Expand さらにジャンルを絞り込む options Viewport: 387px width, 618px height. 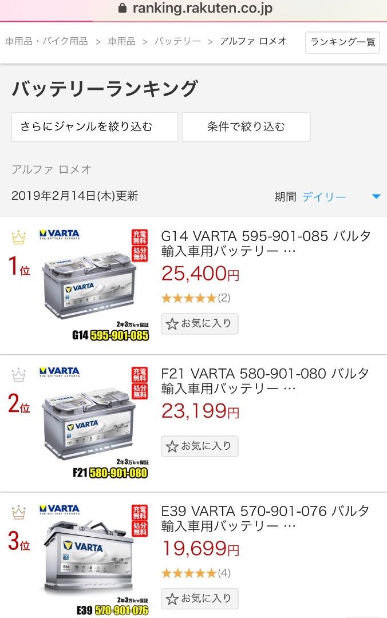94,126
